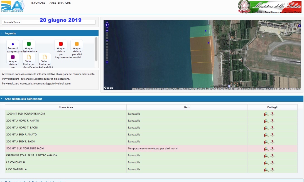This screenshot has height=182, width=304.
Task: Select the 'LIDO MARINELLA' area name
Action: point(16,169)
